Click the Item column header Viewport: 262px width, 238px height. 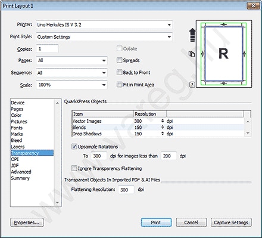click(102, 114)
